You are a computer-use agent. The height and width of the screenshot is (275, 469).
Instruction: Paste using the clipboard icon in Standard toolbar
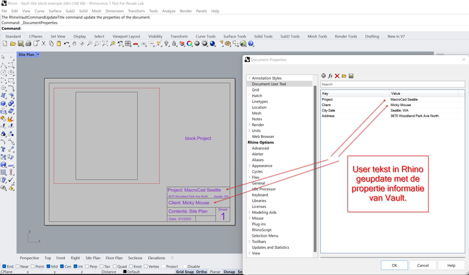(x=59, y=44)
